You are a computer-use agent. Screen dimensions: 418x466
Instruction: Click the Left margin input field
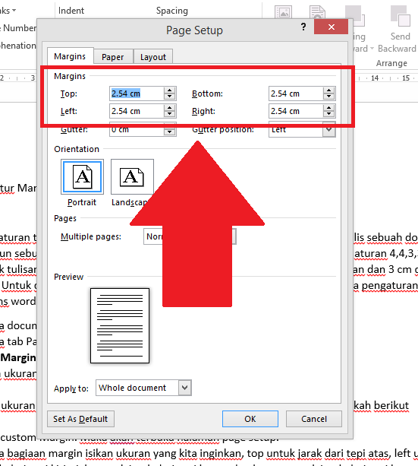[137, 111]
